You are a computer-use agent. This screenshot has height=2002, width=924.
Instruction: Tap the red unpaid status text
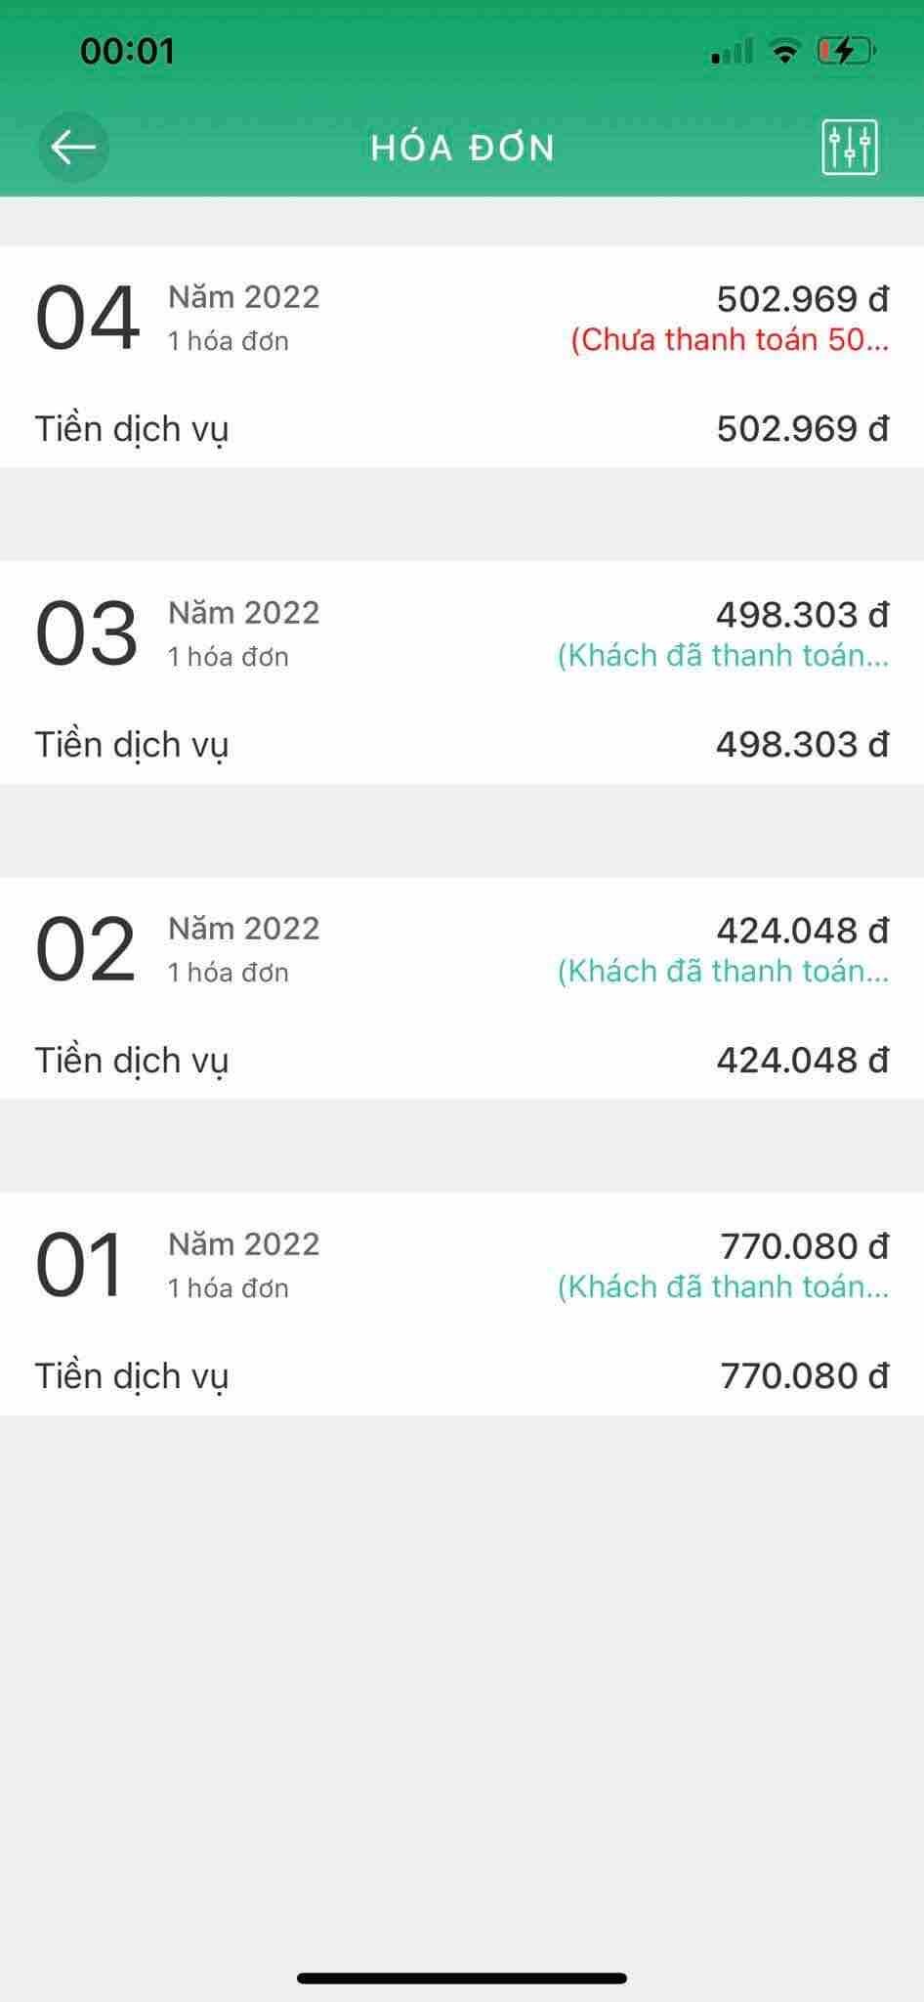click(730, 340)
